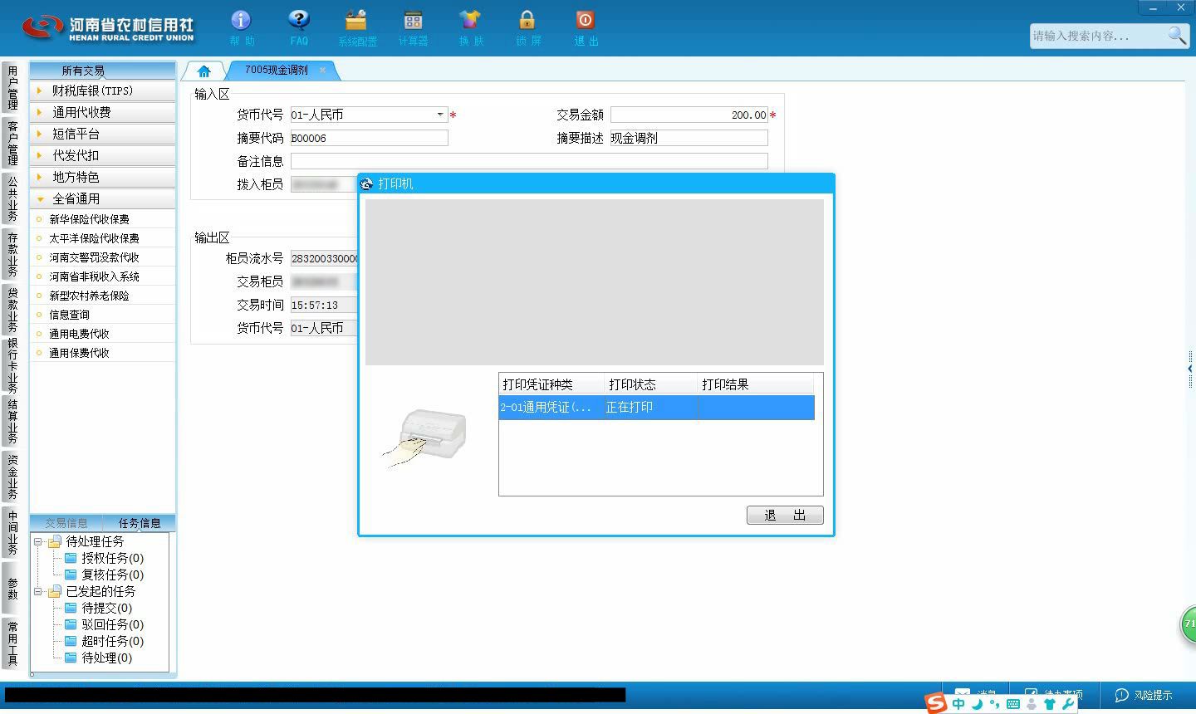Expand 地方特色 category
Screen dimensions: 1196x714
point(102,177)
